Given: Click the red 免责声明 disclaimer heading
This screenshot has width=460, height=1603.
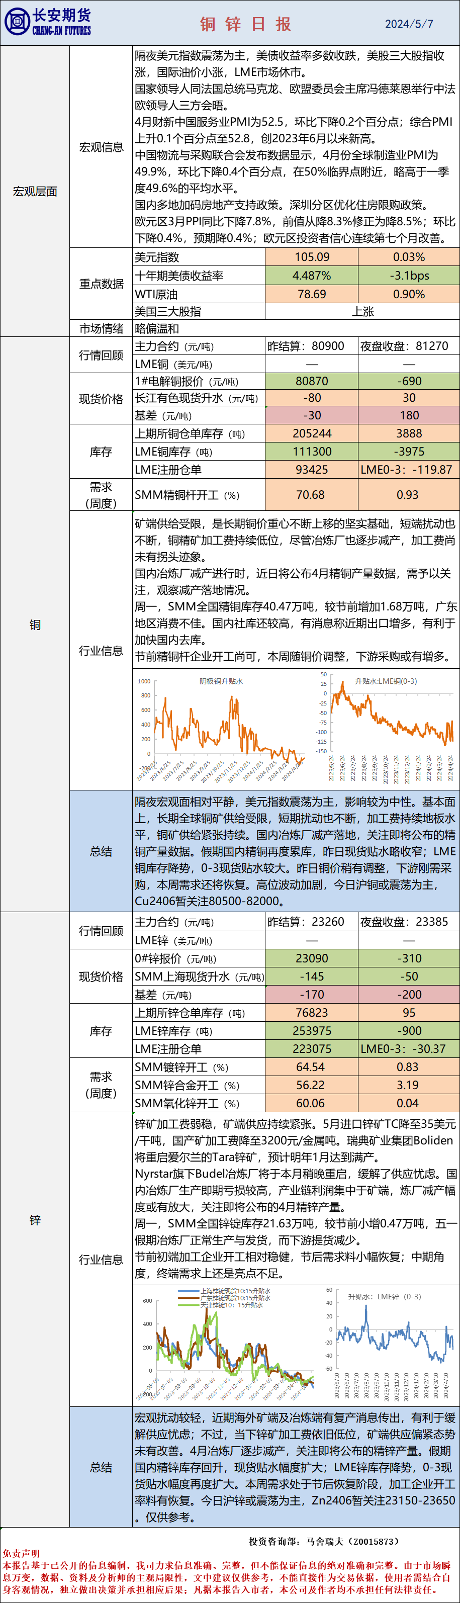Looking at the screenshot, I should (21, 1553).
